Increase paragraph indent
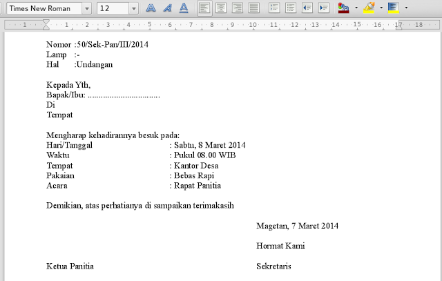The image size is (442, 281). [324, 8]
